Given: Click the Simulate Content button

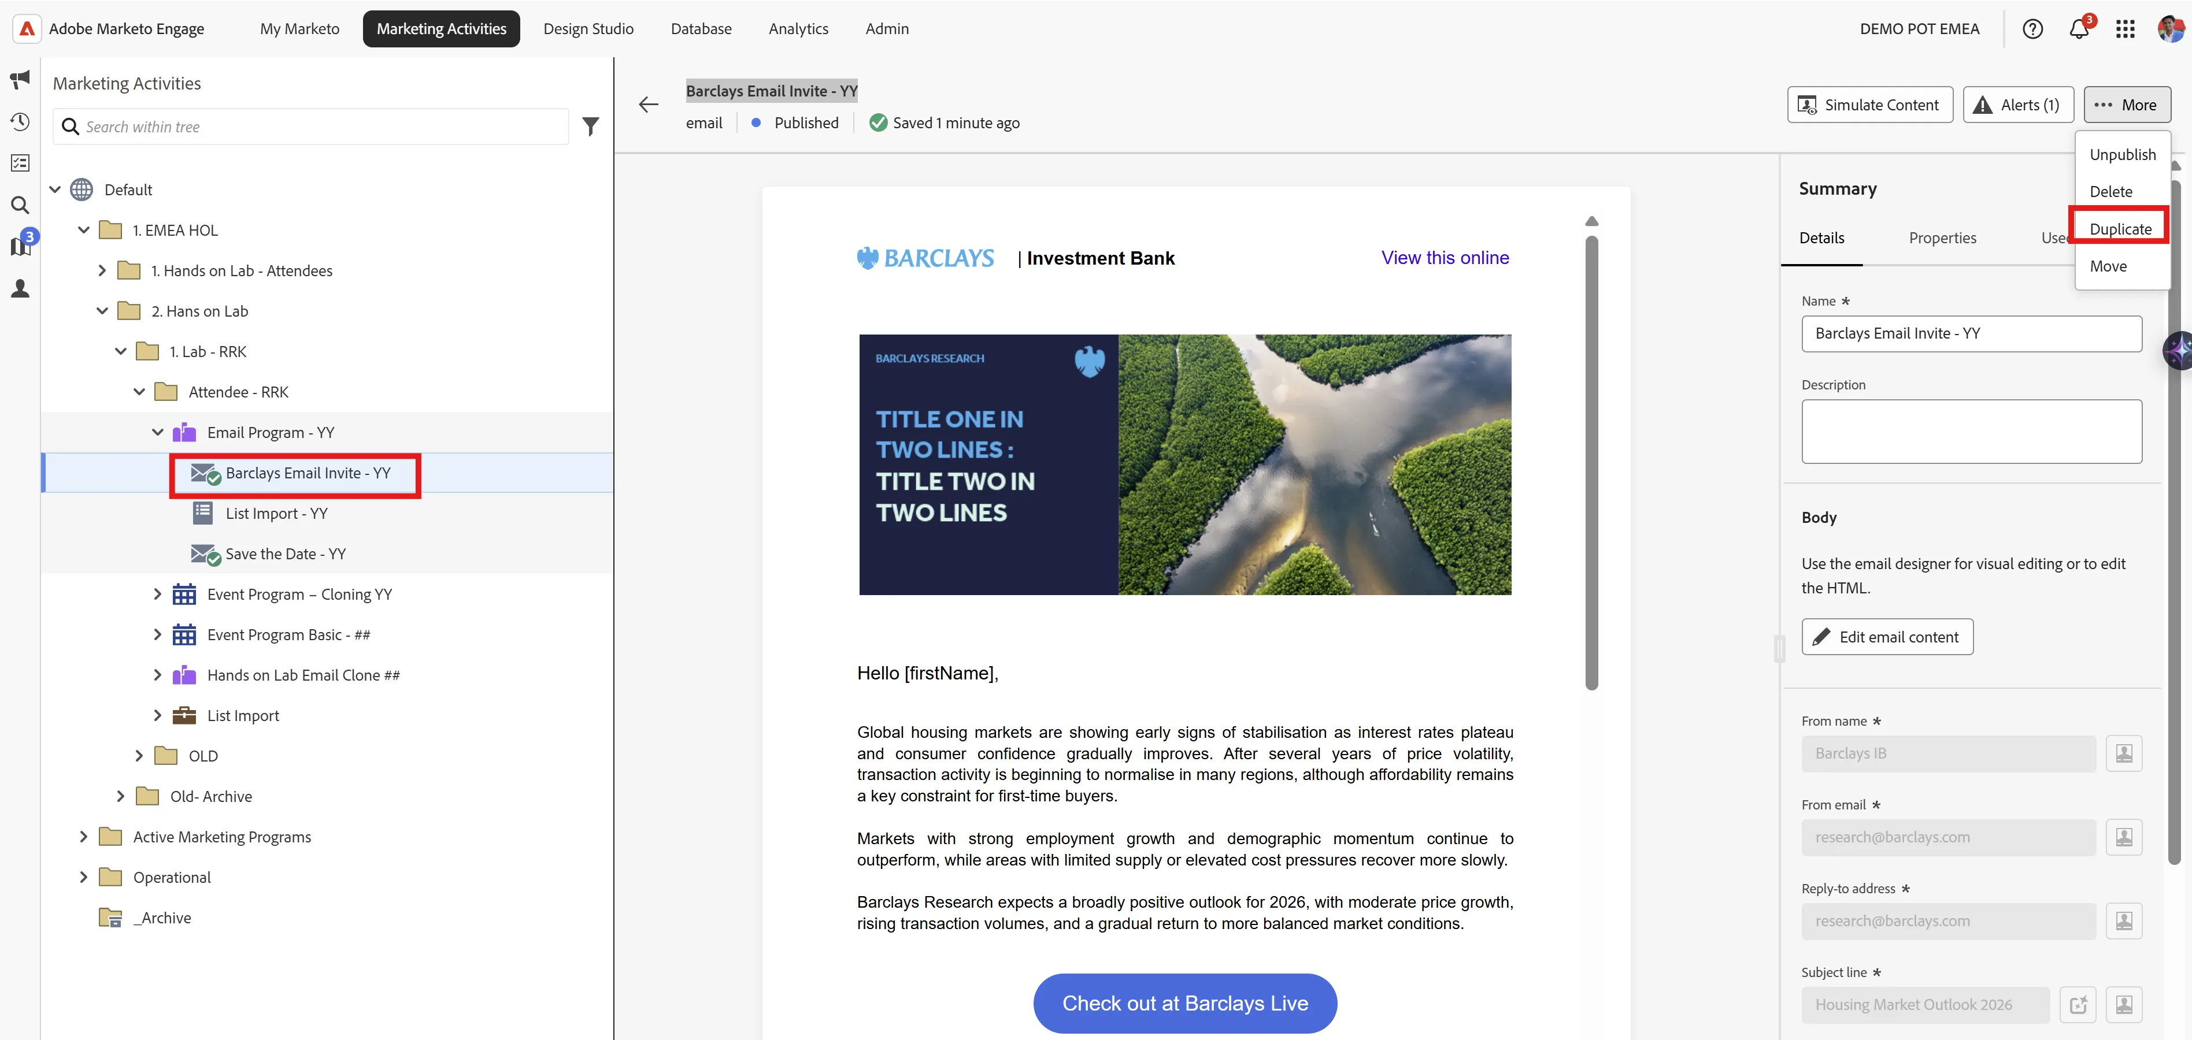Looking at the screenshot, I should click(x=1871, y=105).
